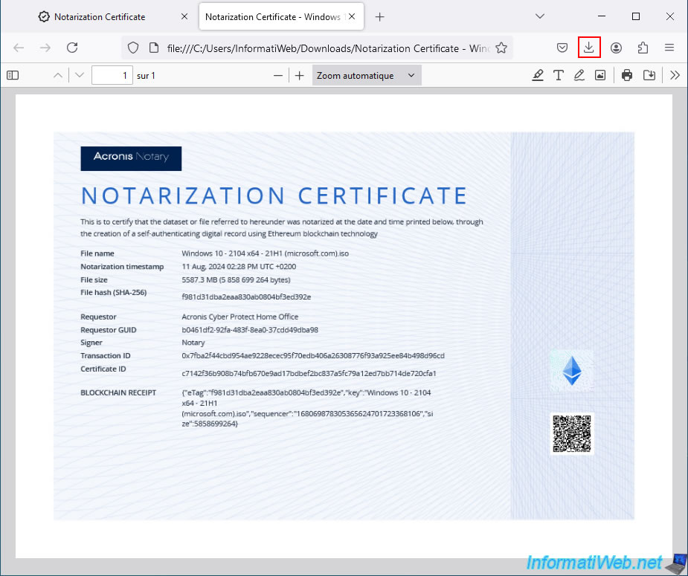Image resolution: width=688 pixels, height=576 pixels.
Task: Save page to Pocket
Action: (562, 48)
